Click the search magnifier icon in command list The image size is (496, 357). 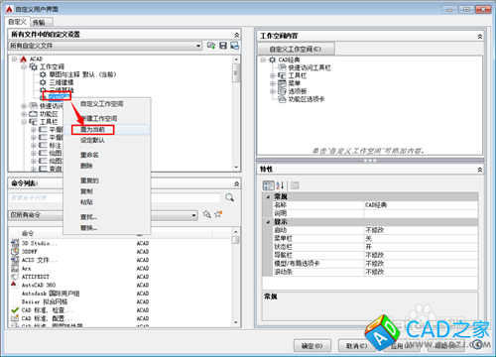point(229,197)
